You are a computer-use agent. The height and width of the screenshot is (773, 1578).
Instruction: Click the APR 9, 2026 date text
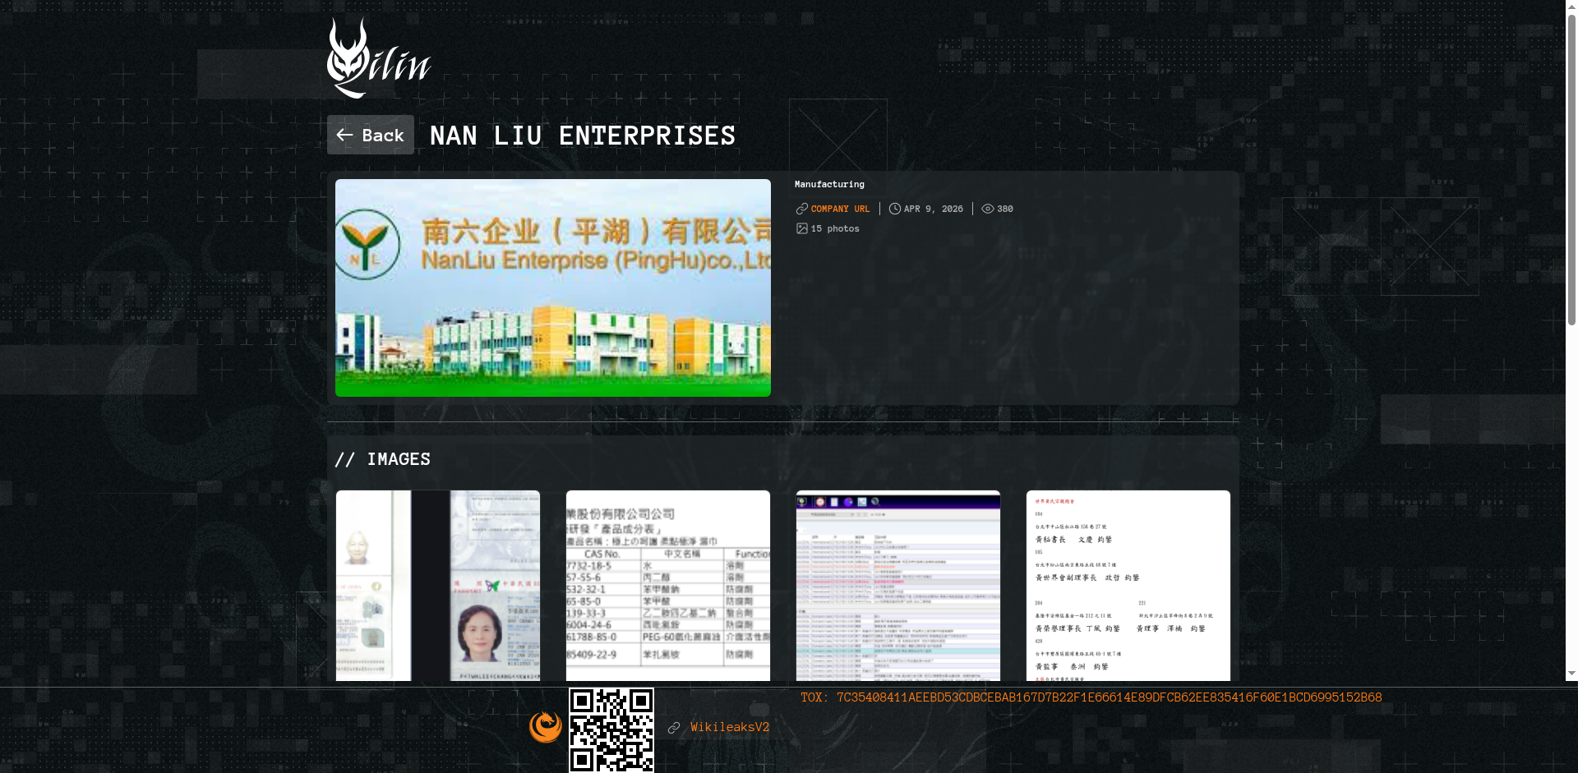coord(934,209)
